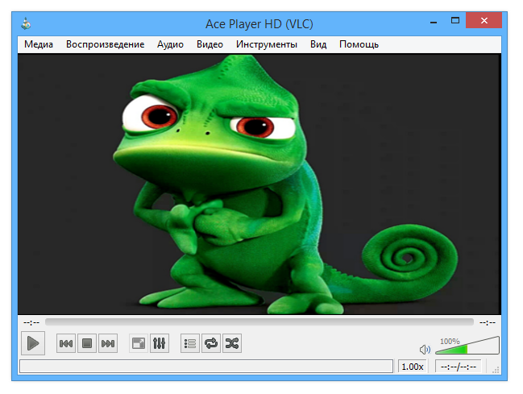This screenshot has width=523, height=394.
Task: Click the status bar message field
Action: 206,367
